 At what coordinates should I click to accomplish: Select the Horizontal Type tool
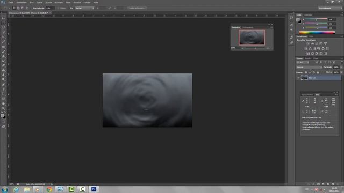pos(3,90)
